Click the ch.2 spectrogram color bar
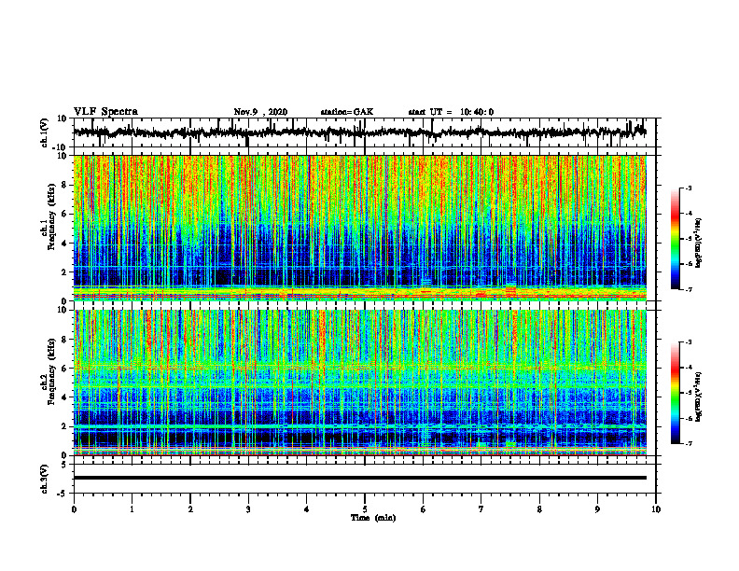The height and width of the screenshot is (571, 739). point(676,393)
